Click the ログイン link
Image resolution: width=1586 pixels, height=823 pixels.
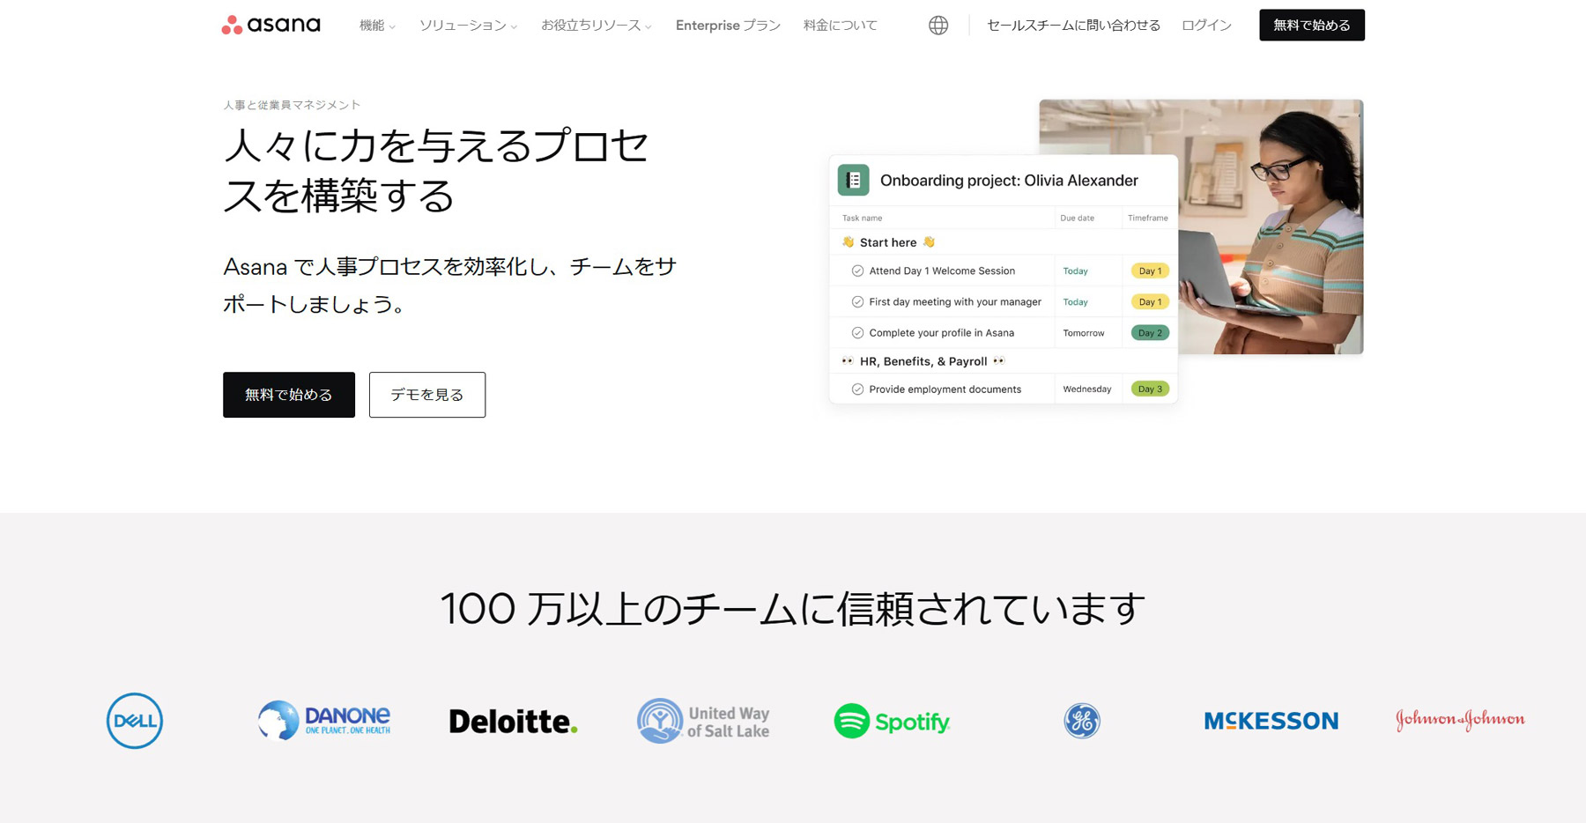1206,26
